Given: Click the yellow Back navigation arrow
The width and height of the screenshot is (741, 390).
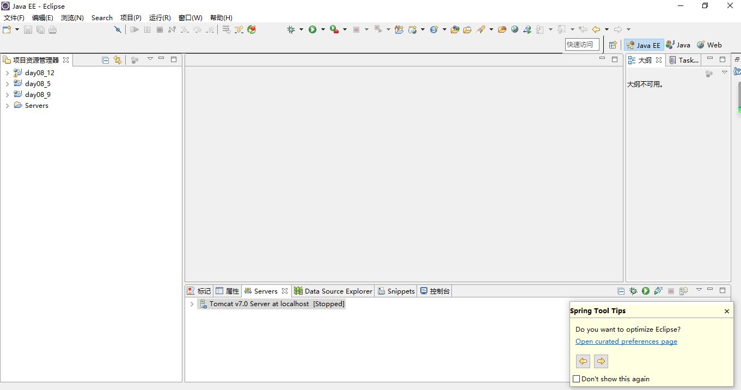Looking at the screenshot, I should [596, 29].
